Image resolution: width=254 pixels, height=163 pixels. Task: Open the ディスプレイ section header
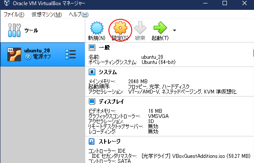(112, 102)
